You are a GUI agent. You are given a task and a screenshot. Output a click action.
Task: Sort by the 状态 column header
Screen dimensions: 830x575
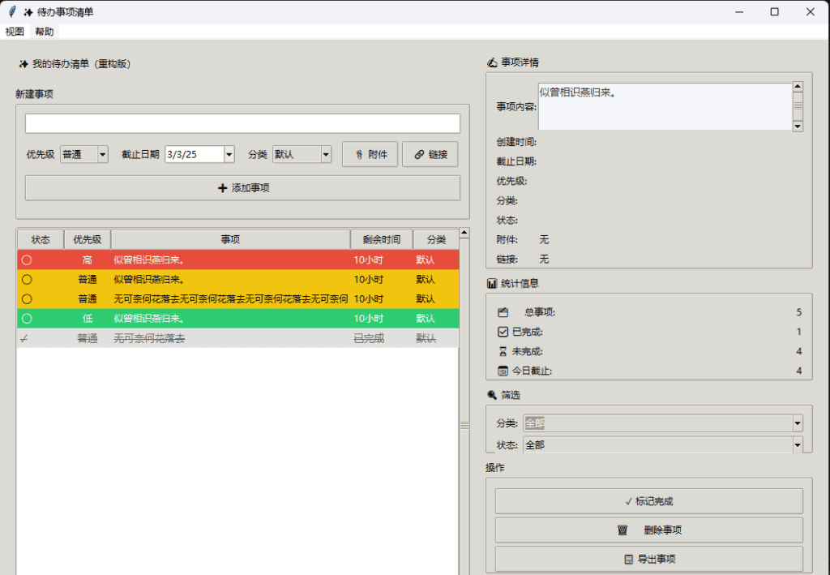click(41, 240)
